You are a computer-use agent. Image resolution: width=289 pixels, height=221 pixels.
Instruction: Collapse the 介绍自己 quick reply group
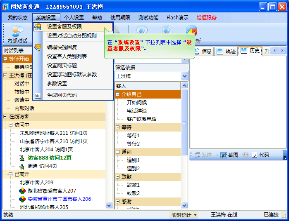(x=118, y=94)
